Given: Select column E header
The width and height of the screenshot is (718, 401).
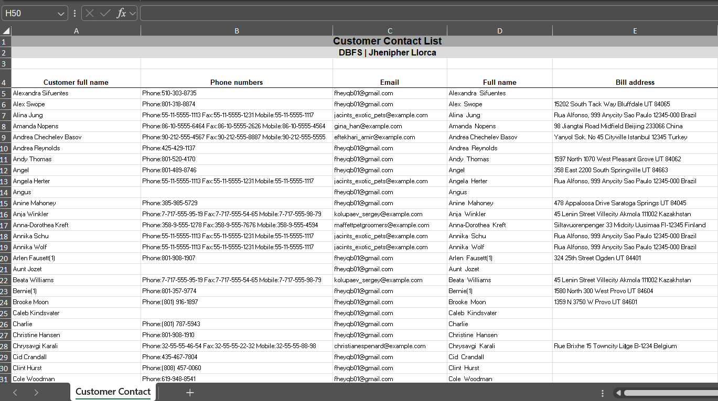Looking at the screenshot, I should pos(635,31).
